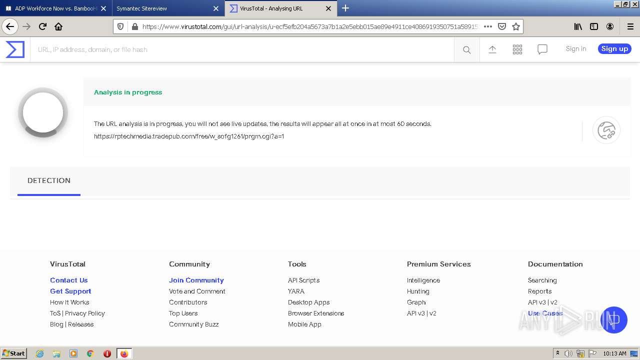This screenshot has height=360, width=640.
Task: Close the Symantec Sitereview tab
Action: [216, 8]
